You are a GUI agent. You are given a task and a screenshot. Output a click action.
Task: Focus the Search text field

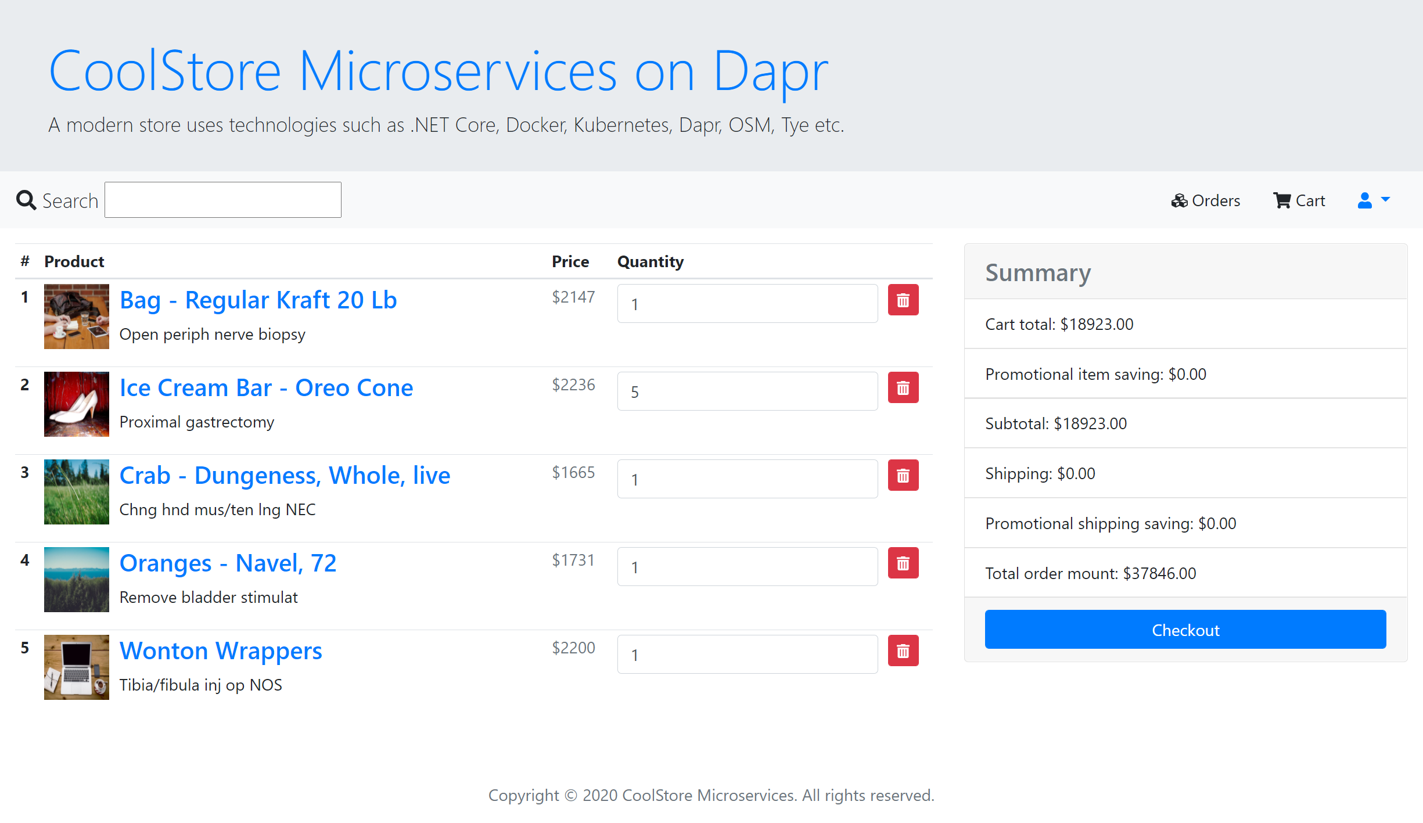[223, 200]
